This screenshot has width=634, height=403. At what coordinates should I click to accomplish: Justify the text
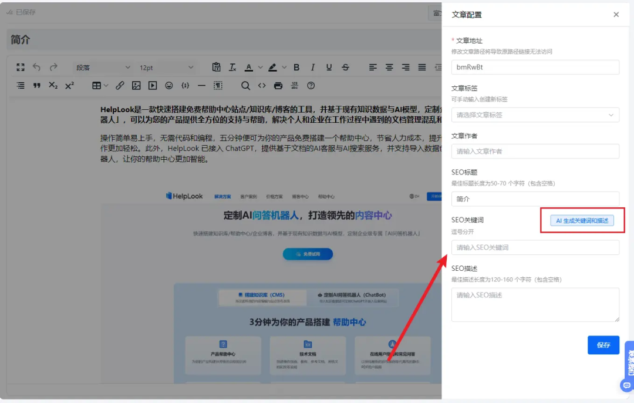421,67
